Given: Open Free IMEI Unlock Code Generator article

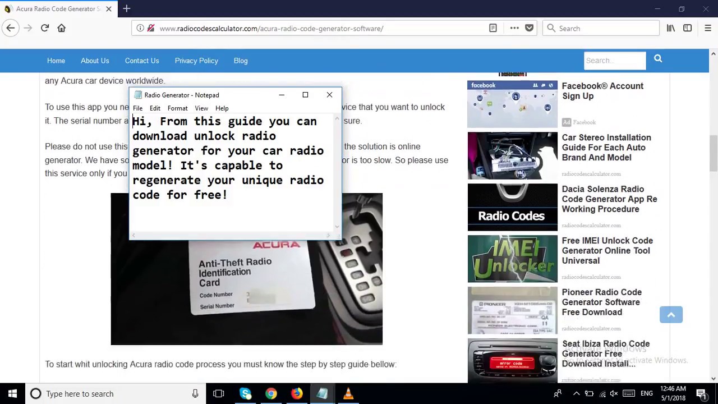Looking at the screenshot, I should 607,251.
